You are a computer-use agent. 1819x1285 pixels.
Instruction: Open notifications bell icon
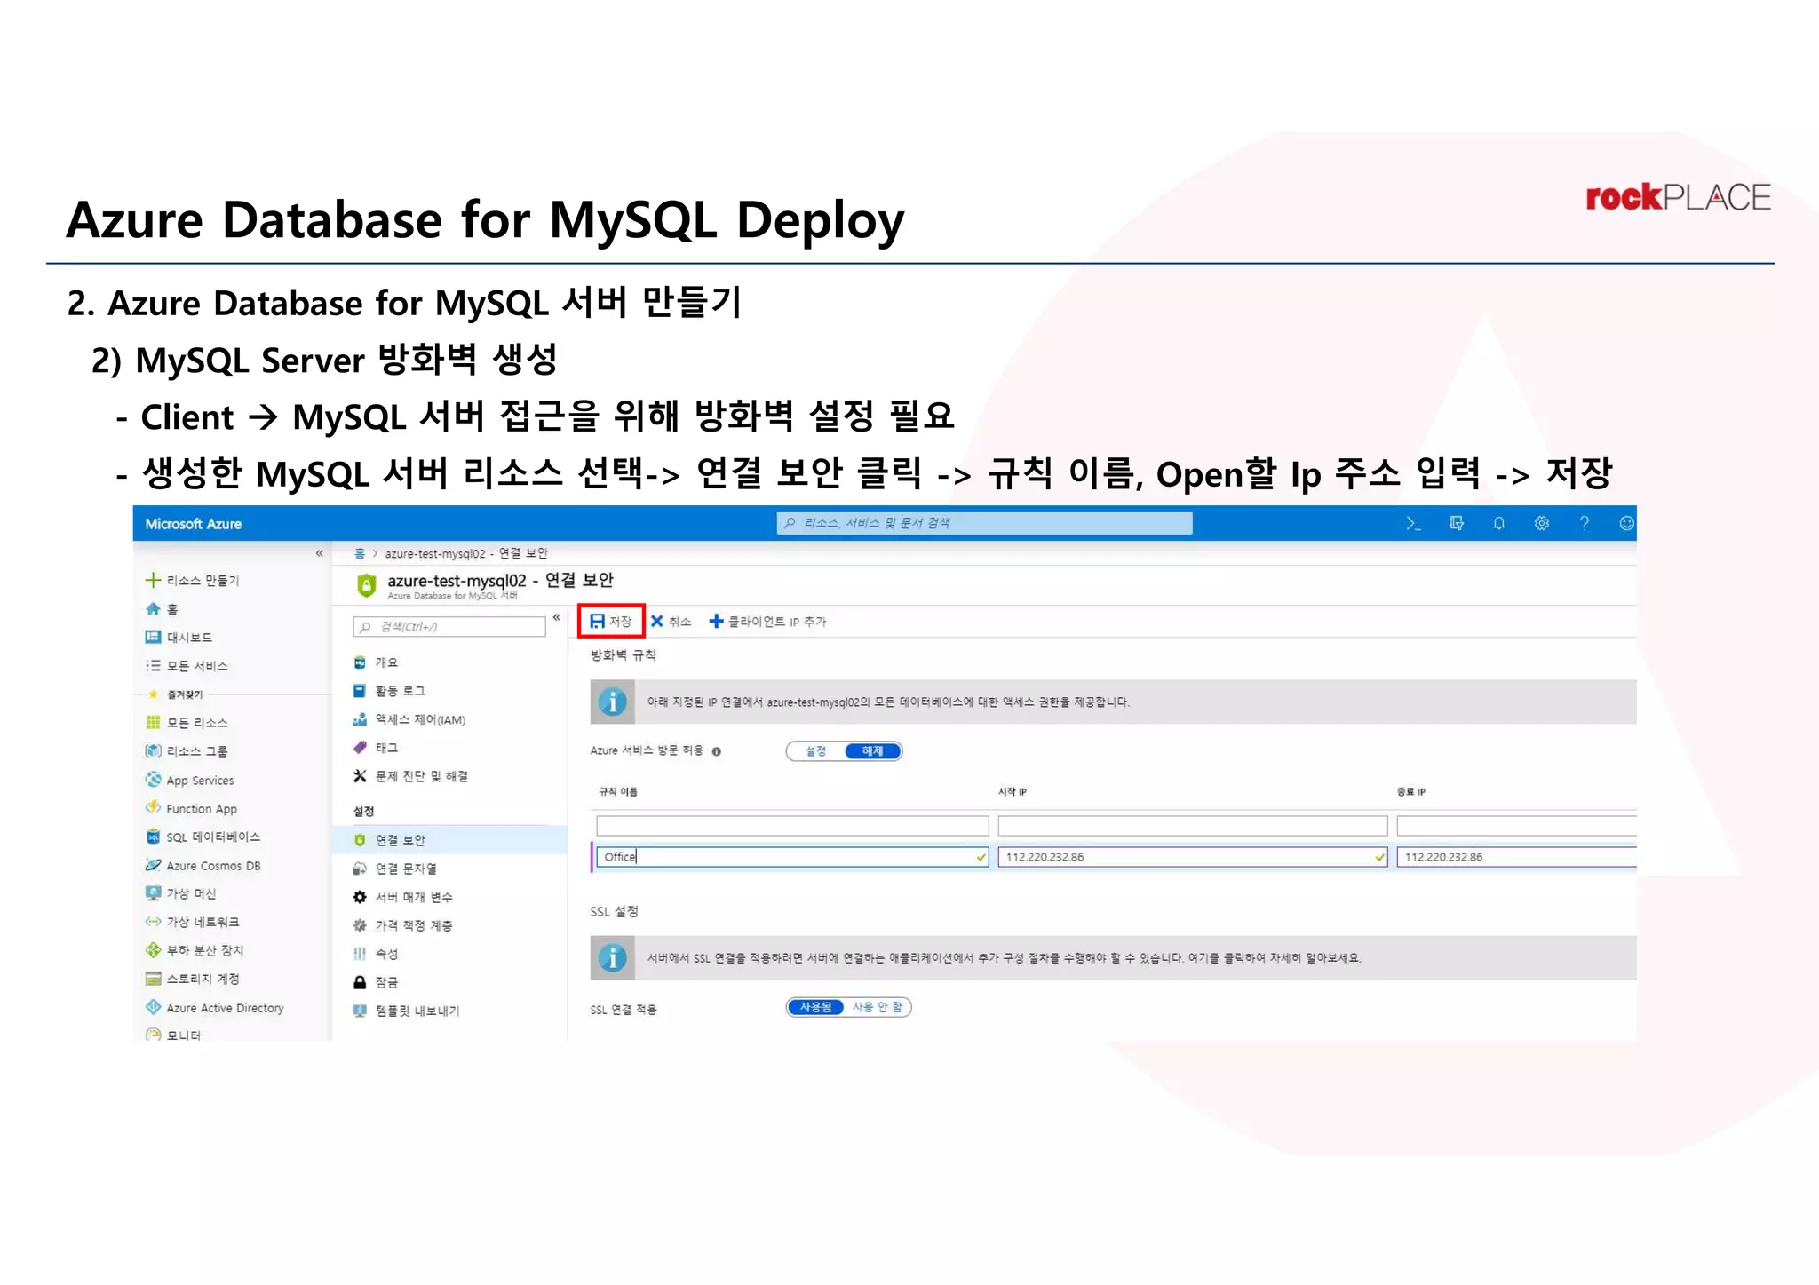click(x=1498, y=523)
